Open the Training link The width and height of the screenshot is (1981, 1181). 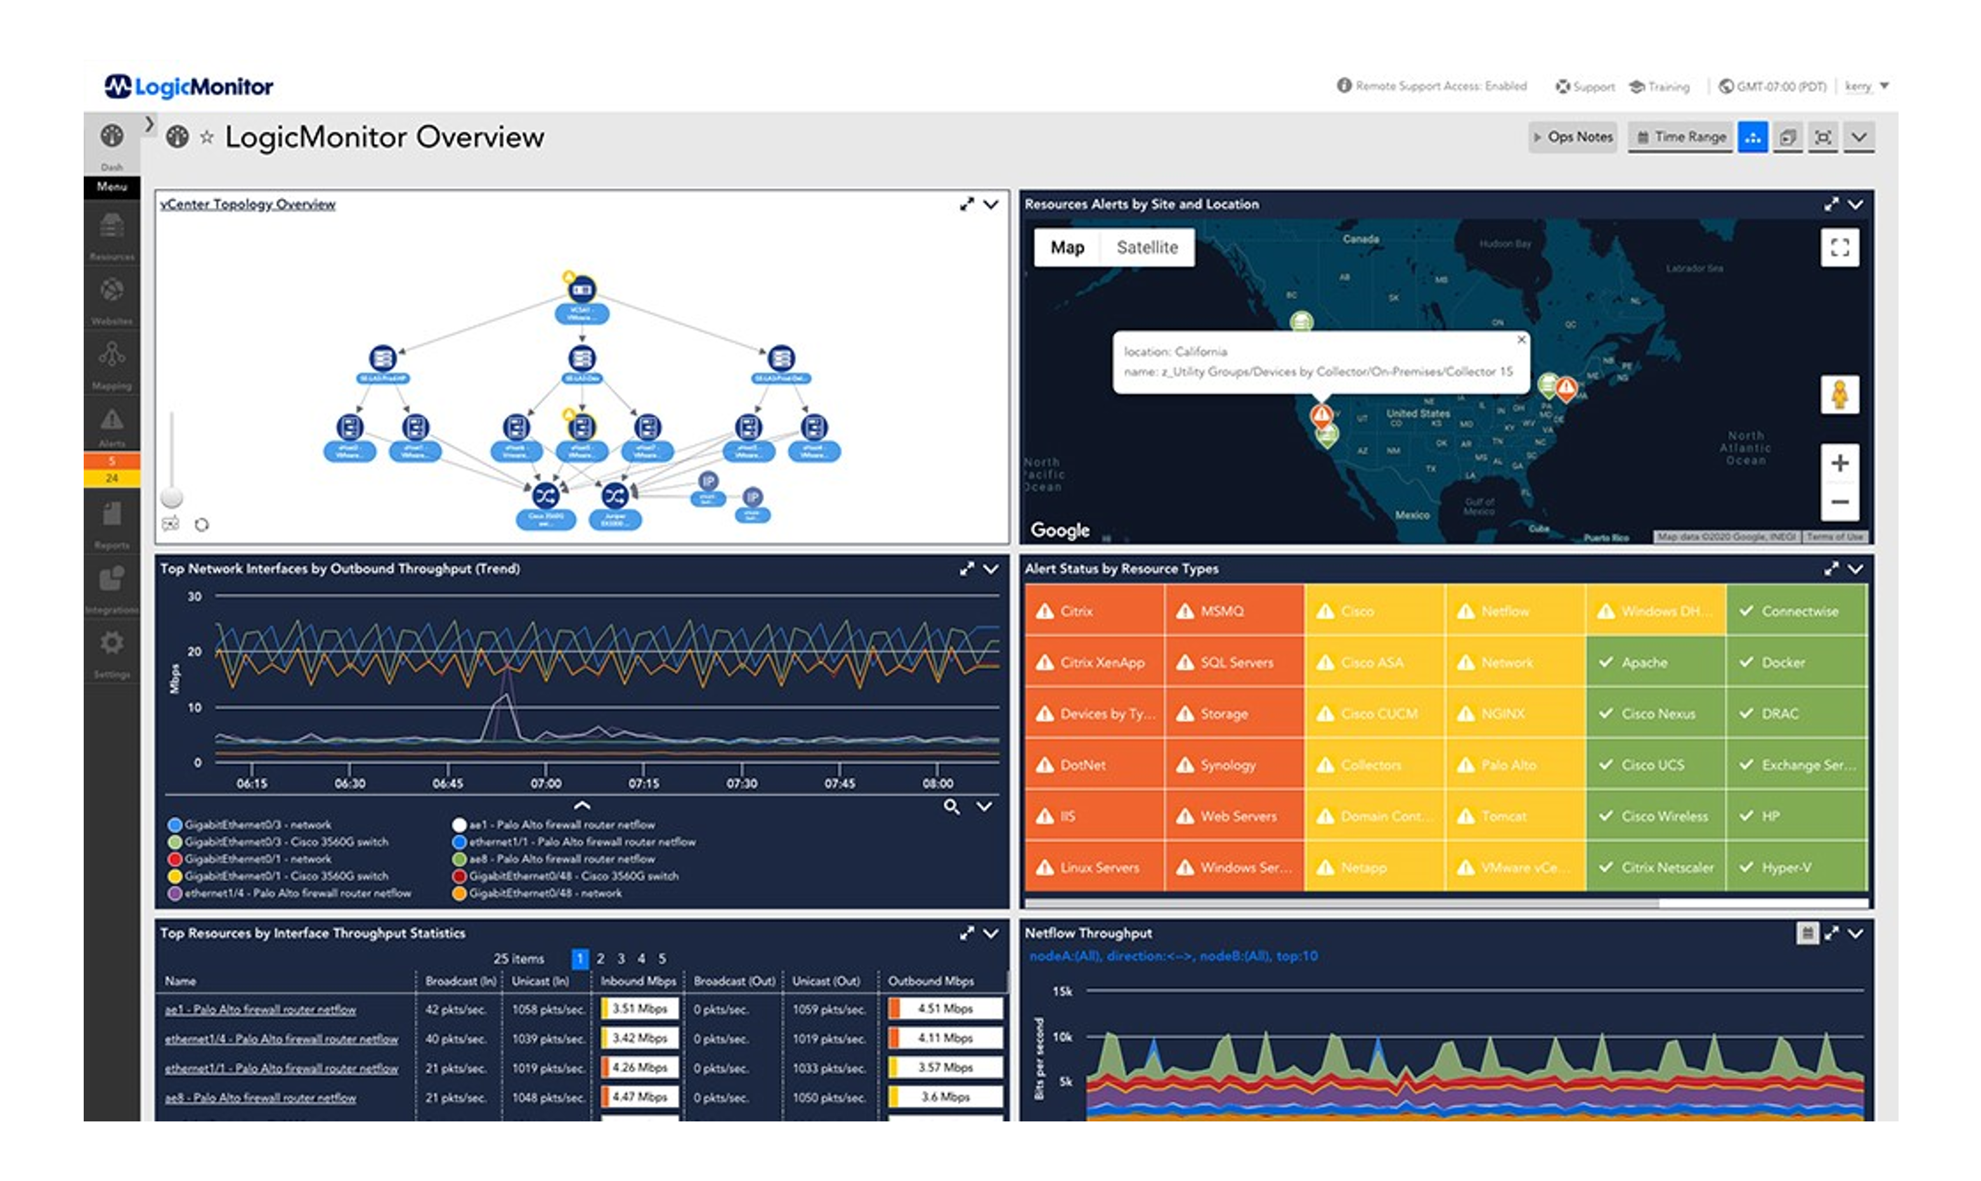[1659, 86]
